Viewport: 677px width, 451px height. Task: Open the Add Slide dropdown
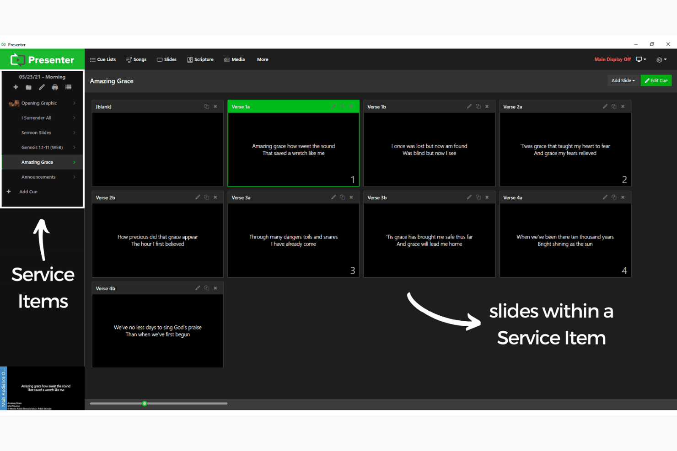(623, 80)
